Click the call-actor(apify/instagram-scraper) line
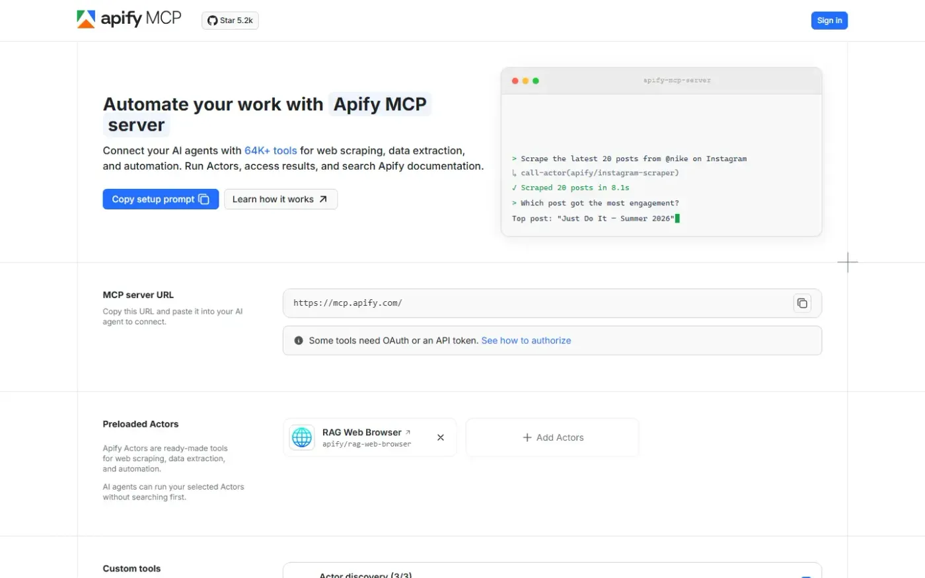 click(x=595, y=173)
